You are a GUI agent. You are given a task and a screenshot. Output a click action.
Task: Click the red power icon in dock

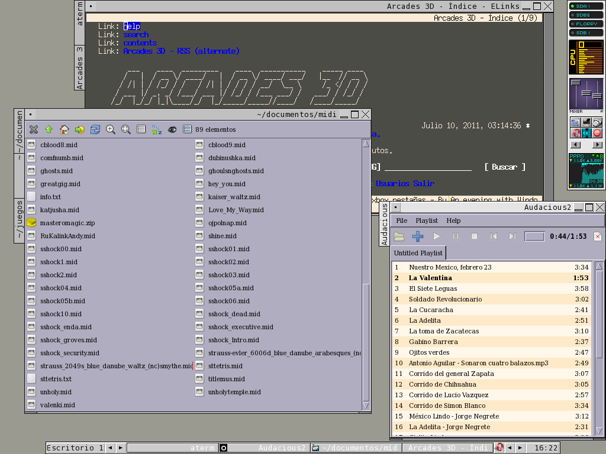[597, 133]
